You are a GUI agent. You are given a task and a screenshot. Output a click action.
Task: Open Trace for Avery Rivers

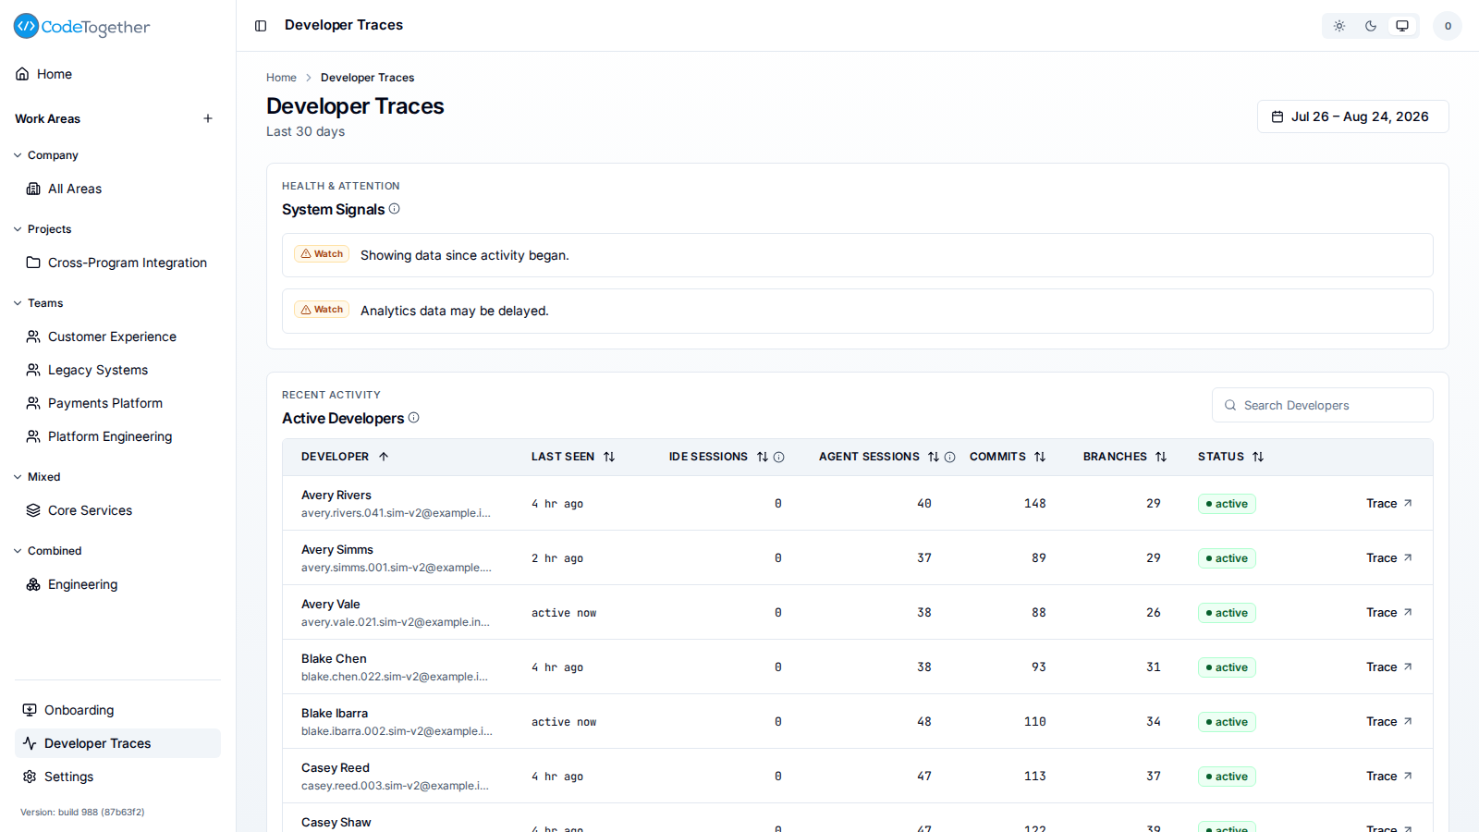[1389, 504]
